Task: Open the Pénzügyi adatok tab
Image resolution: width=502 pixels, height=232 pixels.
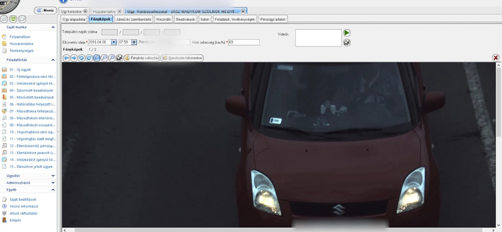Action: (273, 19)
